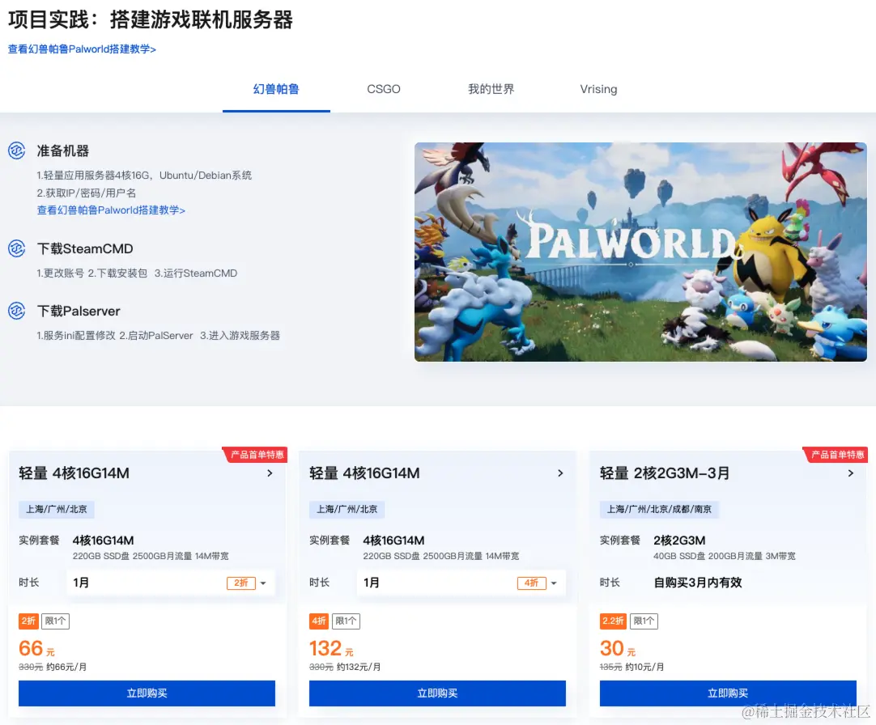The width and height of the screenshot is (876, 725).
Task: Click the 下载Palserver step icon
Action: click(17, 311)
